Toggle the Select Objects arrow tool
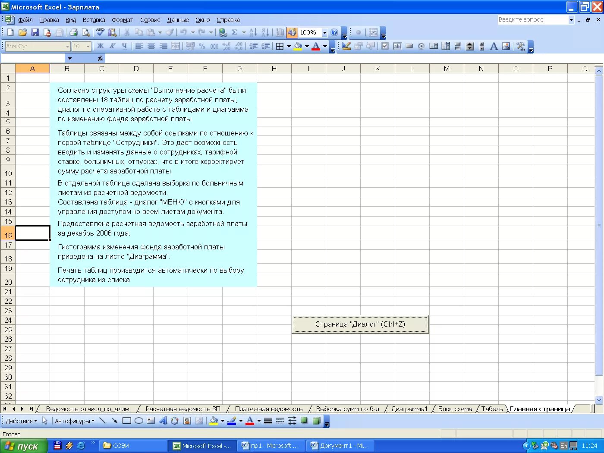604x453 pixels. coord(45,421)
